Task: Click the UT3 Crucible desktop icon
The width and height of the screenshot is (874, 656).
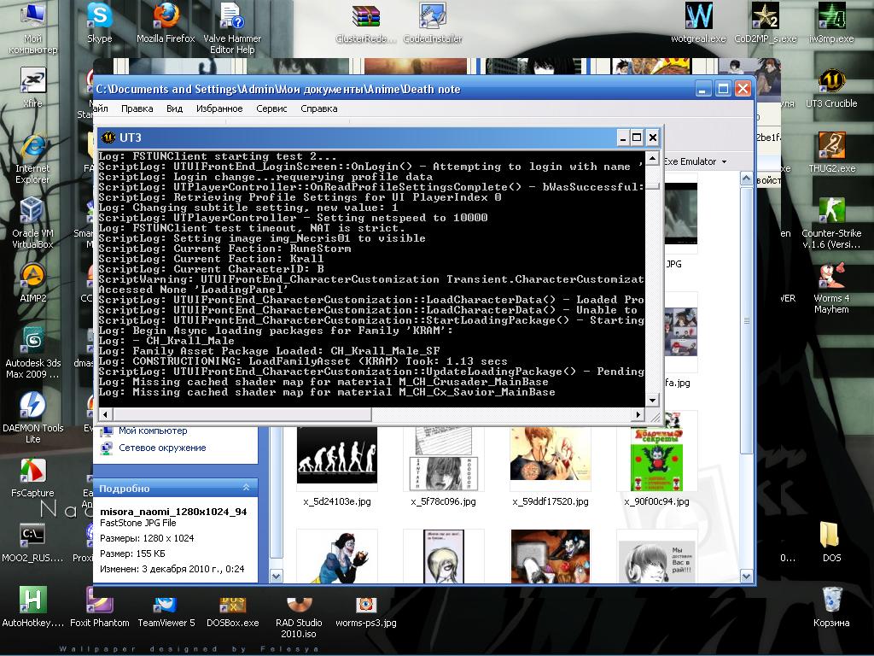Action: [831, 83]
